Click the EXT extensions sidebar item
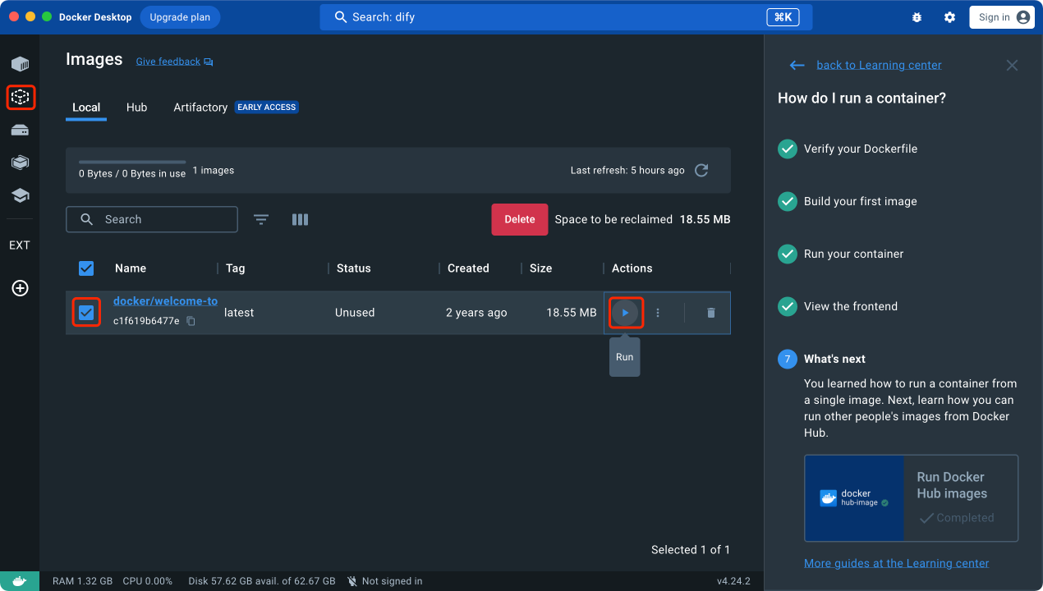 pyautogui.click(x=20, y=245)
